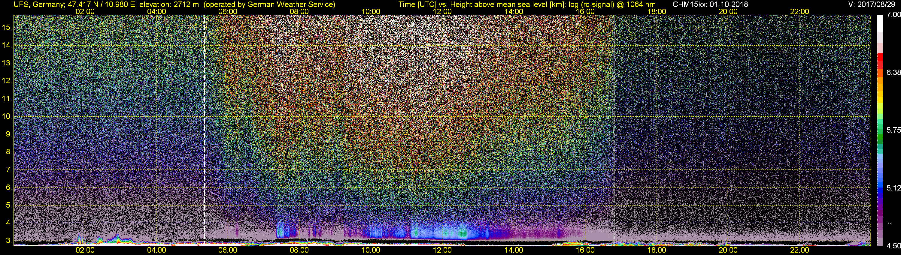Click the '9.' km height axis label
The width and height of the screenshot is (901, 255).
tap(9, 134)
